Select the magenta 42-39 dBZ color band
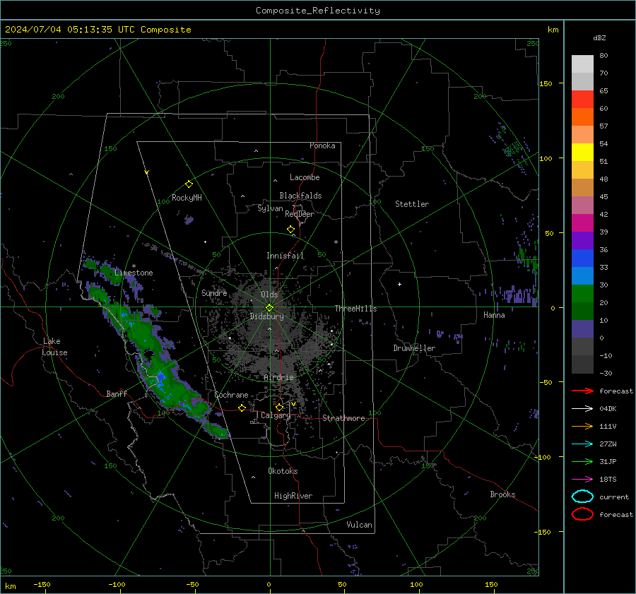 tap(582, 223)
